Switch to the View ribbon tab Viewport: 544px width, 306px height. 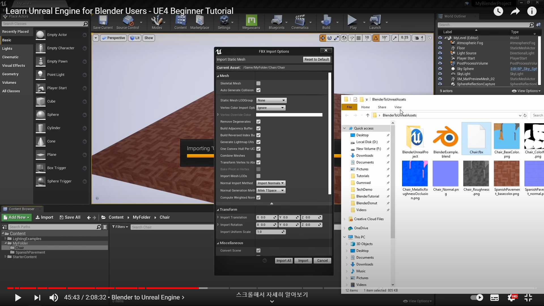point(398,107)
